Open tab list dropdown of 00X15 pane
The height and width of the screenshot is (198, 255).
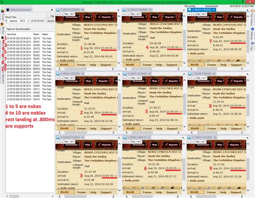pos(118,10)
